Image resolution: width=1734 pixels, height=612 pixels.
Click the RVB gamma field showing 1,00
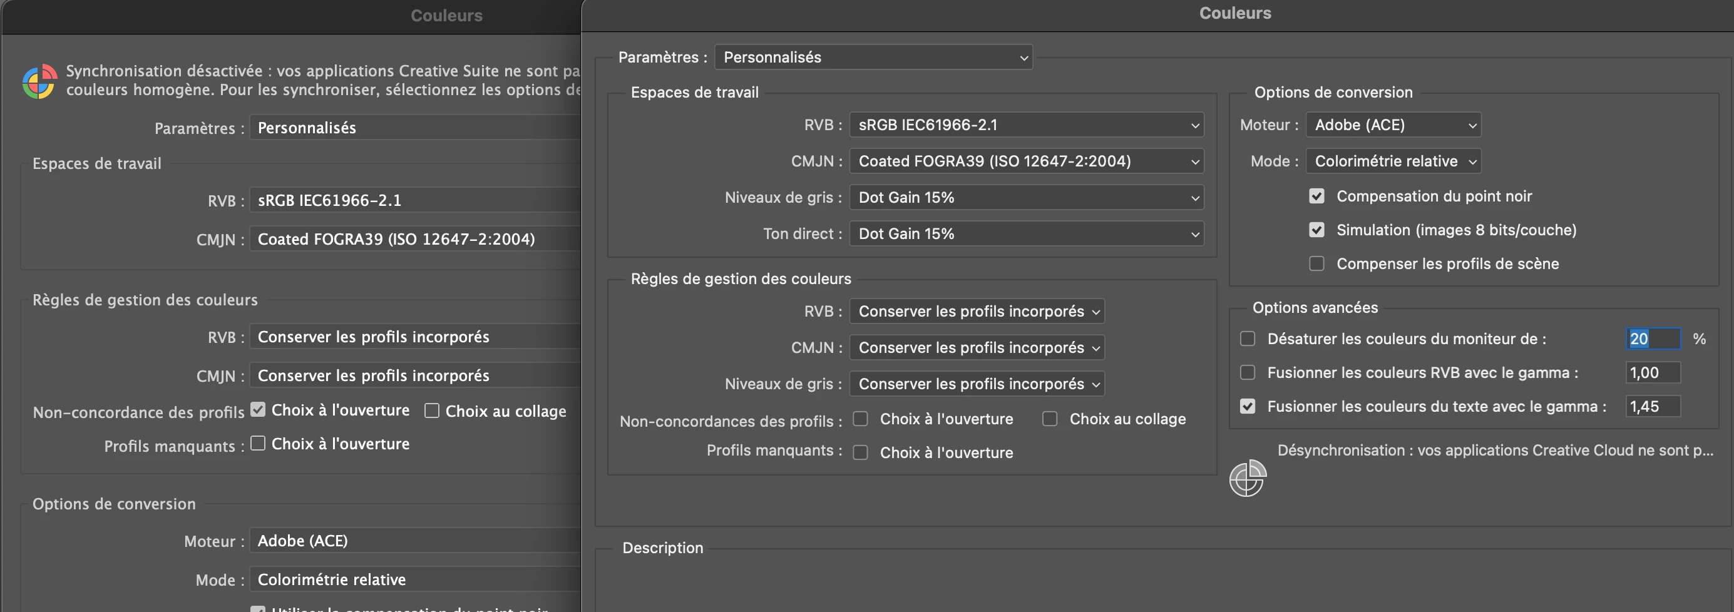1653,372
